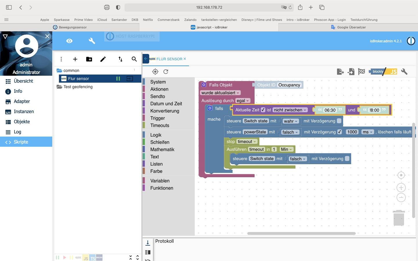The height and width of the screenshot is (261, 418).
Task: Switch view with blockly/JS toggle
Action: [x=383, y=72]
